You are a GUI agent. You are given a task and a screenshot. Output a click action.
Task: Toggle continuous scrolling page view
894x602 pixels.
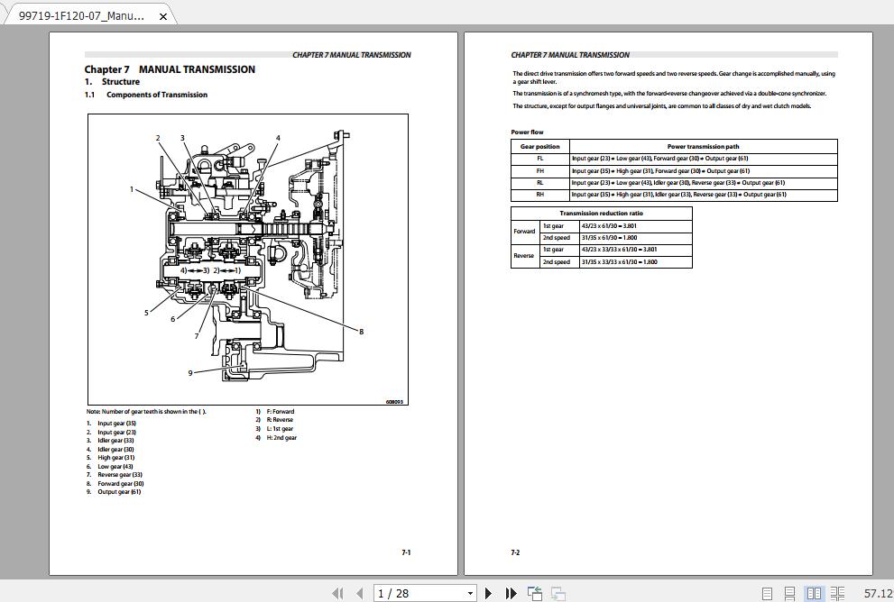coord(789,593)
